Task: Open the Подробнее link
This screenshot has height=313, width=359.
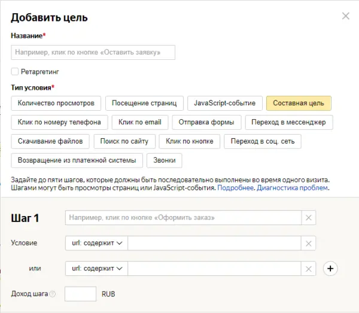Action: (236, 188)
